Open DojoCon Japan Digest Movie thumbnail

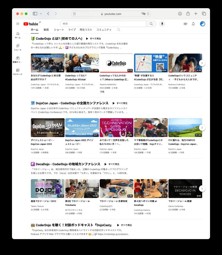click(48, 127)
